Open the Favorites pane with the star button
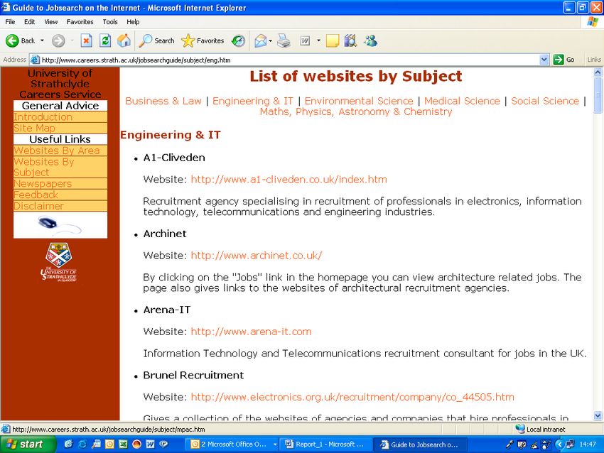 [203, 40]
